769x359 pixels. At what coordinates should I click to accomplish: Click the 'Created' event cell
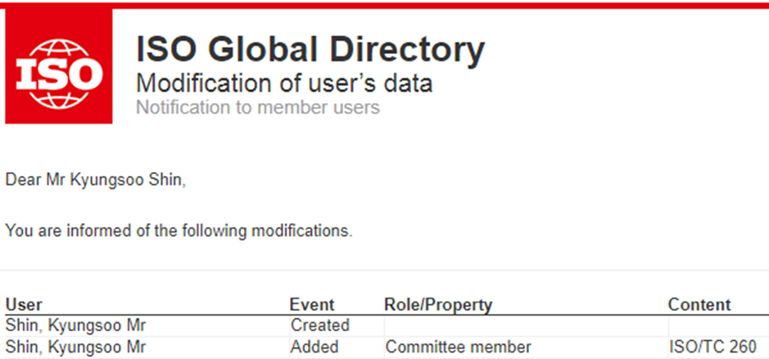pos(320,325)
